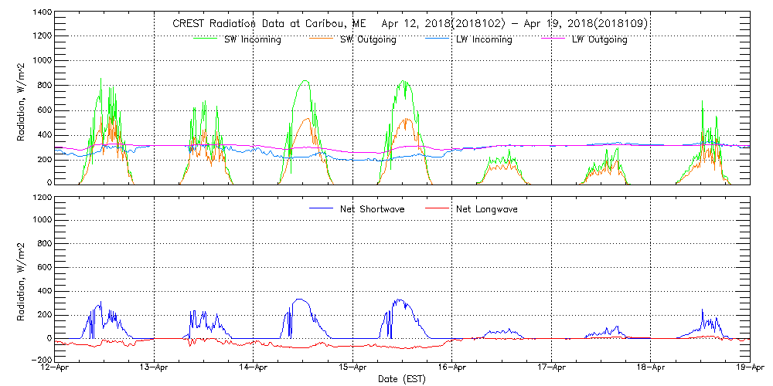Select the SW Outgoing legend label
The height and width of the screenshot is (386, 773).
pyautogui.click(x=369, y=39)
